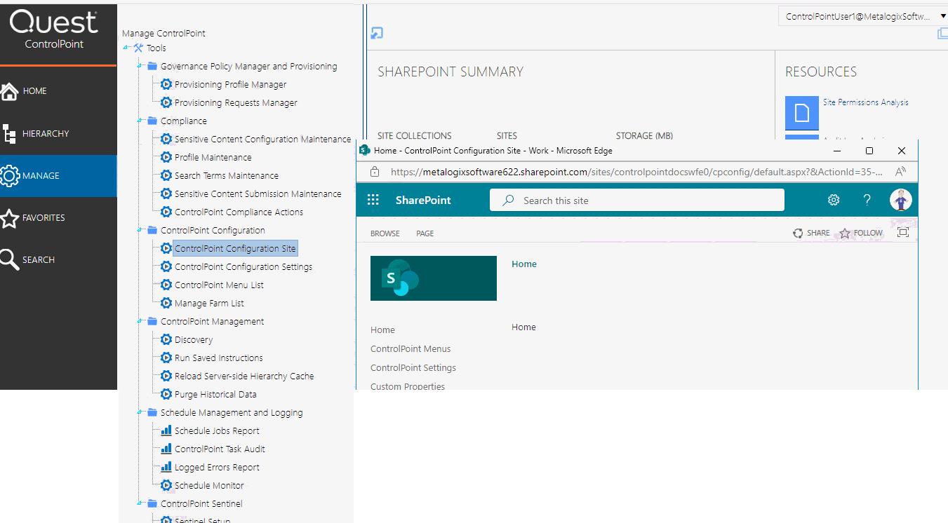Viewport: 948px width, 523px height.
Task: Click the focus mode icon near FOLLOW
Action: click(x=903, y=232)
